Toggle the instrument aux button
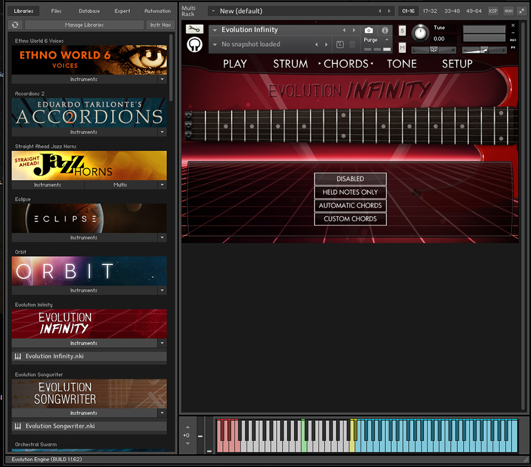 click(513, 40)
